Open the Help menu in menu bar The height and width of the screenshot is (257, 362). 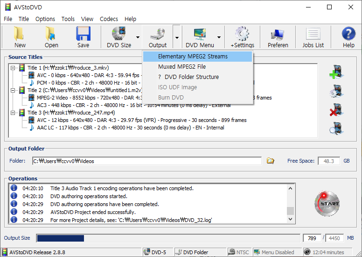[131, 19]
